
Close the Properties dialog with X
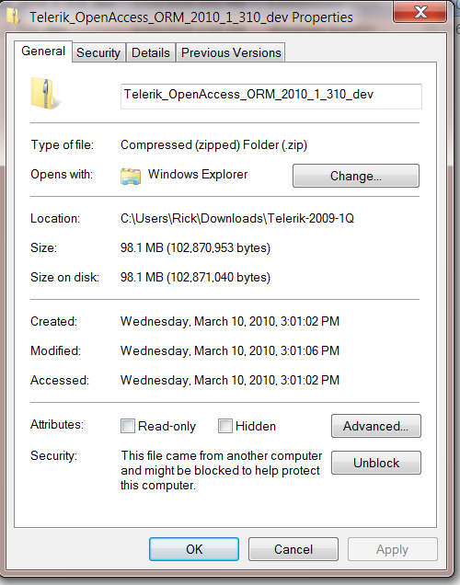(420, 12)
